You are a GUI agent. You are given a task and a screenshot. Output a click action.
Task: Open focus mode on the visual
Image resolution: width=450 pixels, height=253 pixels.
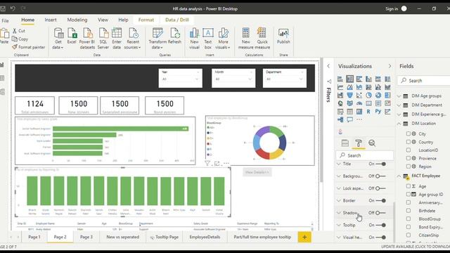tap(217, 164)
